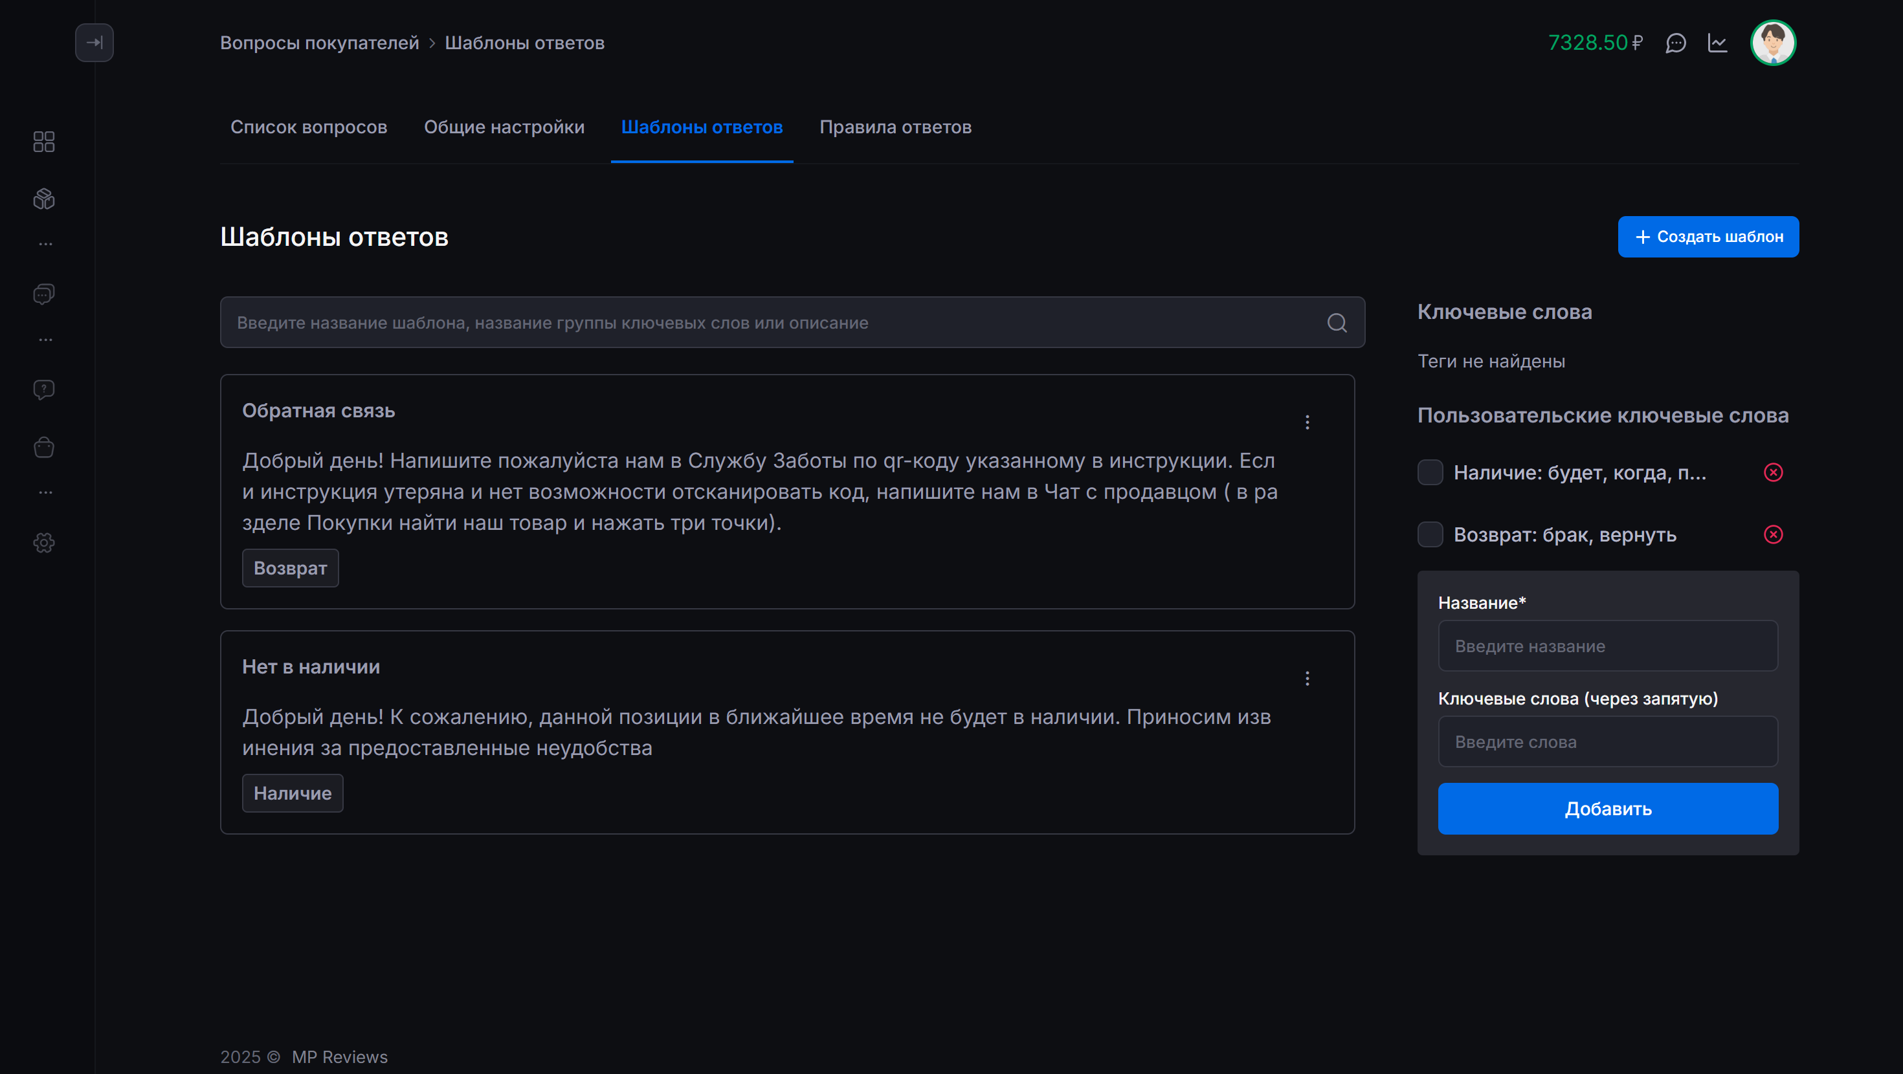
Task: Open the analytics chart icon in header
Action: coord(1718,43)
